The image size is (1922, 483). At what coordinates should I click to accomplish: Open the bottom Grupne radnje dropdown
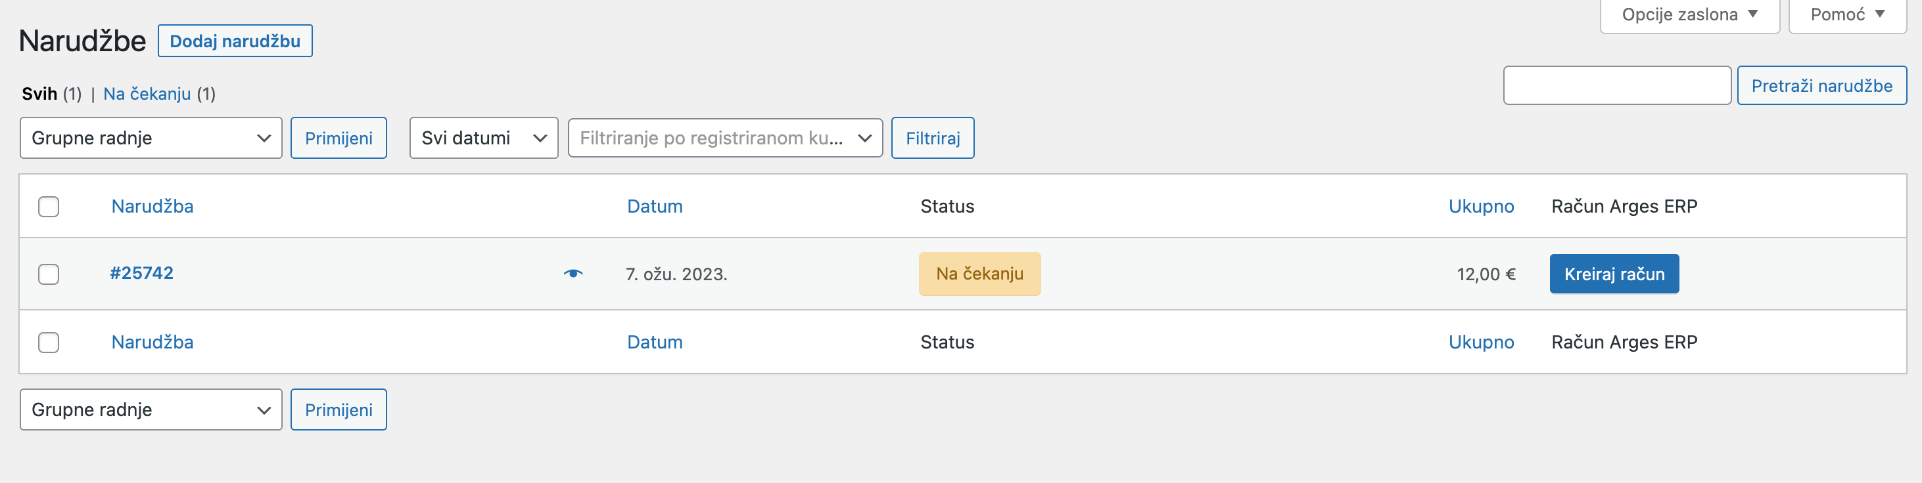[x=150, y=408]
